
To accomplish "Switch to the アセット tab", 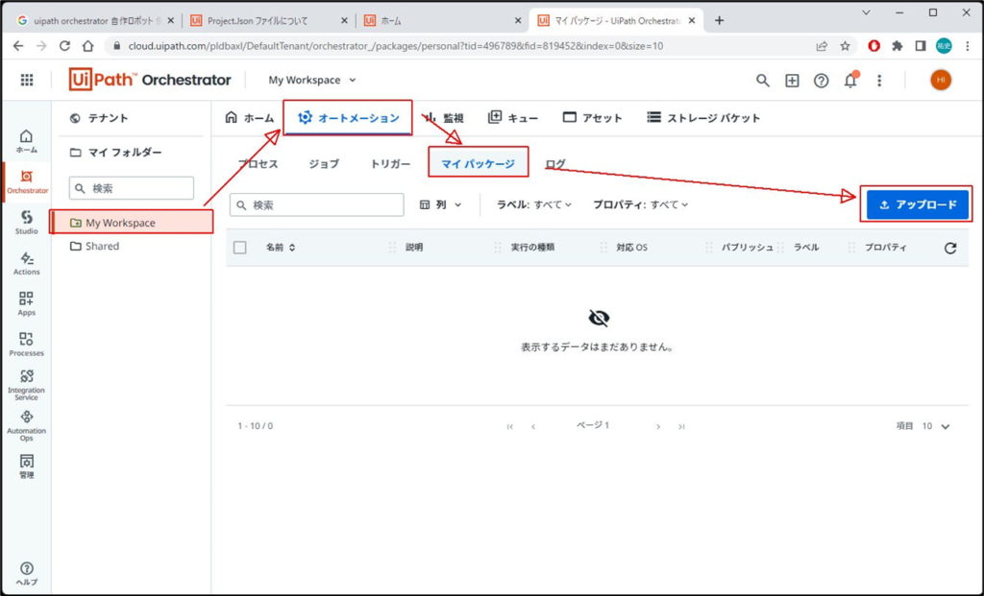I will click(x=592, y=118).
